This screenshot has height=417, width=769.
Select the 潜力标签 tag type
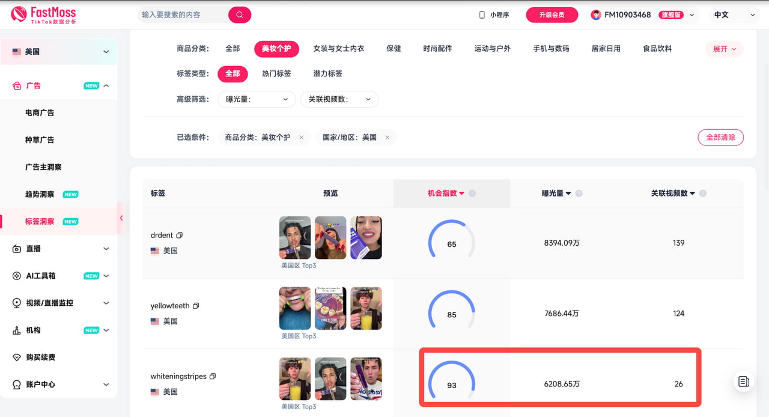coord(327,73)
